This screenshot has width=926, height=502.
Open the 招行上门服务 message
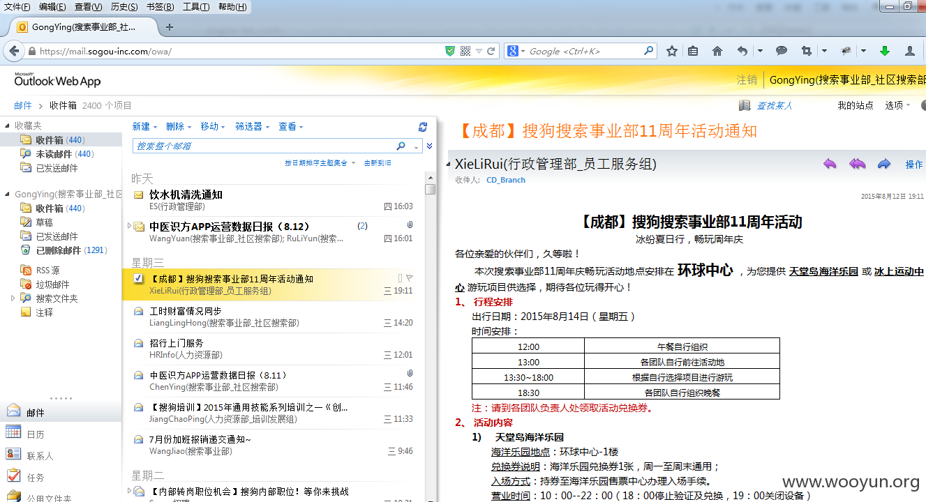tap(273, 349)
